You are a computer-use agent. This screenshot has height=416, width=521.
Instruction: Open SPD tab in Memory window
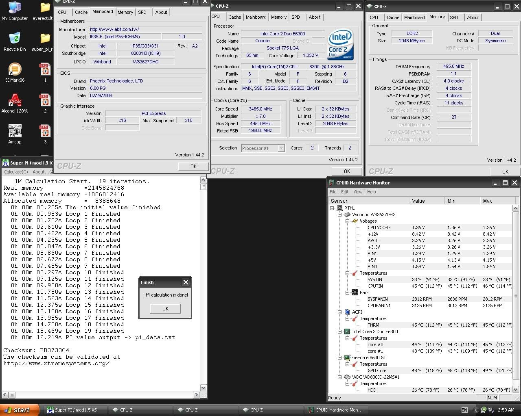[454, 17]
